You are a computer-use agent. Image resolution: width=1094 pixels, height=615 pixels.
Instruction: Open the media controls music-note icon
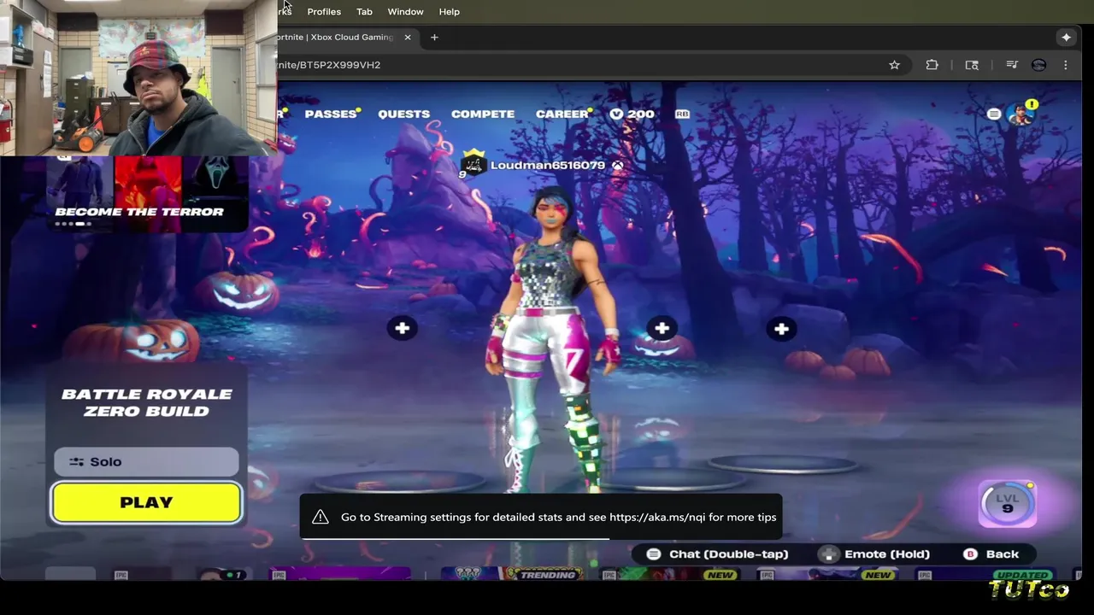[x=1012, y=65]
